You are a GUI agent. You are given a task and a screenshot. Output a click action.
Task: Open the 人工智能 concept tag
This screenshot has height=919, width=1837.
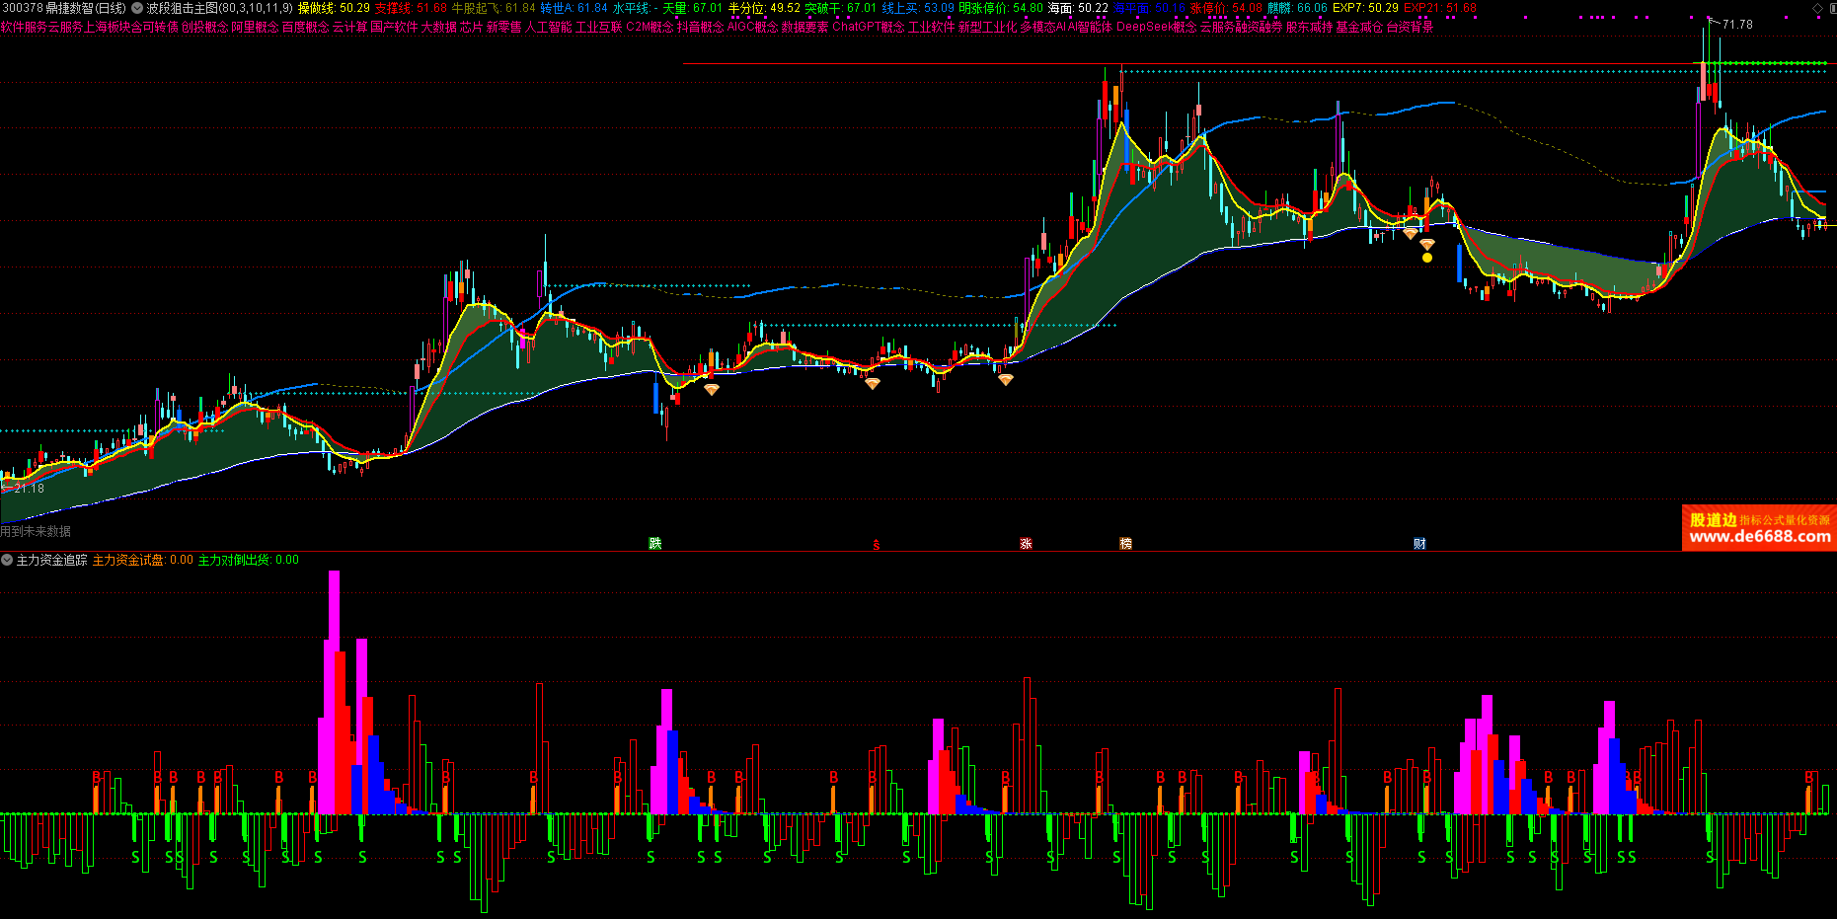tap(548, 27)
